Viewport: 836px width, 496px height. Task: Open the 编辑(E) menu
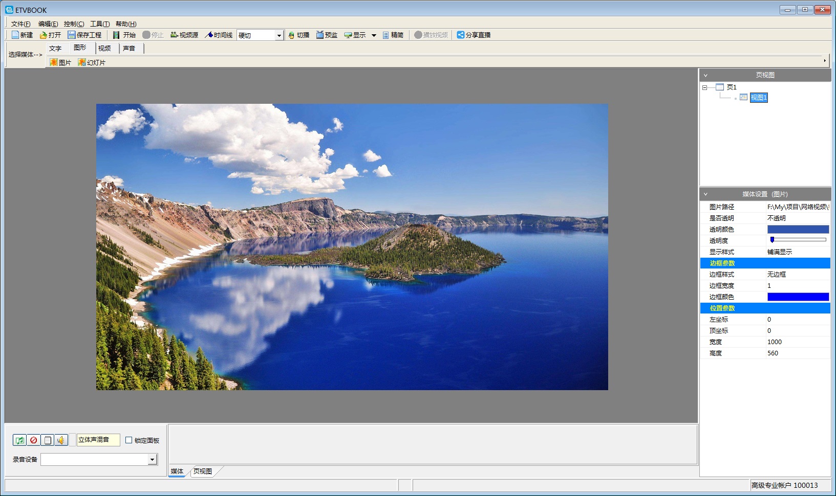point(48,24)
